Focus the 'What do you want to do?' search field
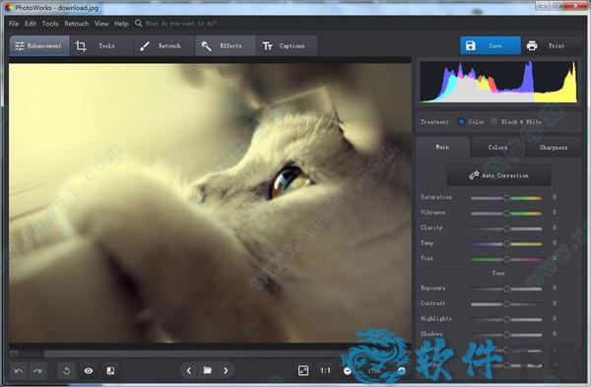591x387 pixels. tap(180, 24)
